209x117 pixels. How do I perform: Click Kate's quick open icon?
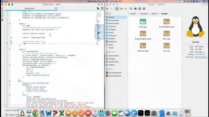[98, 8]
